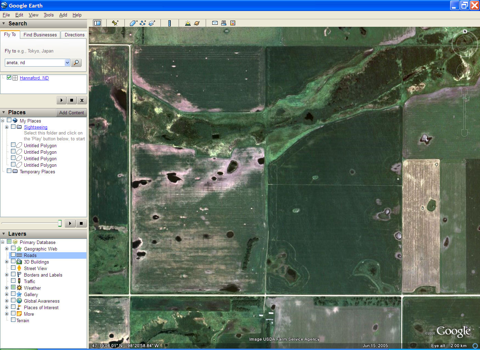Check the My Places checkbox

9,120
